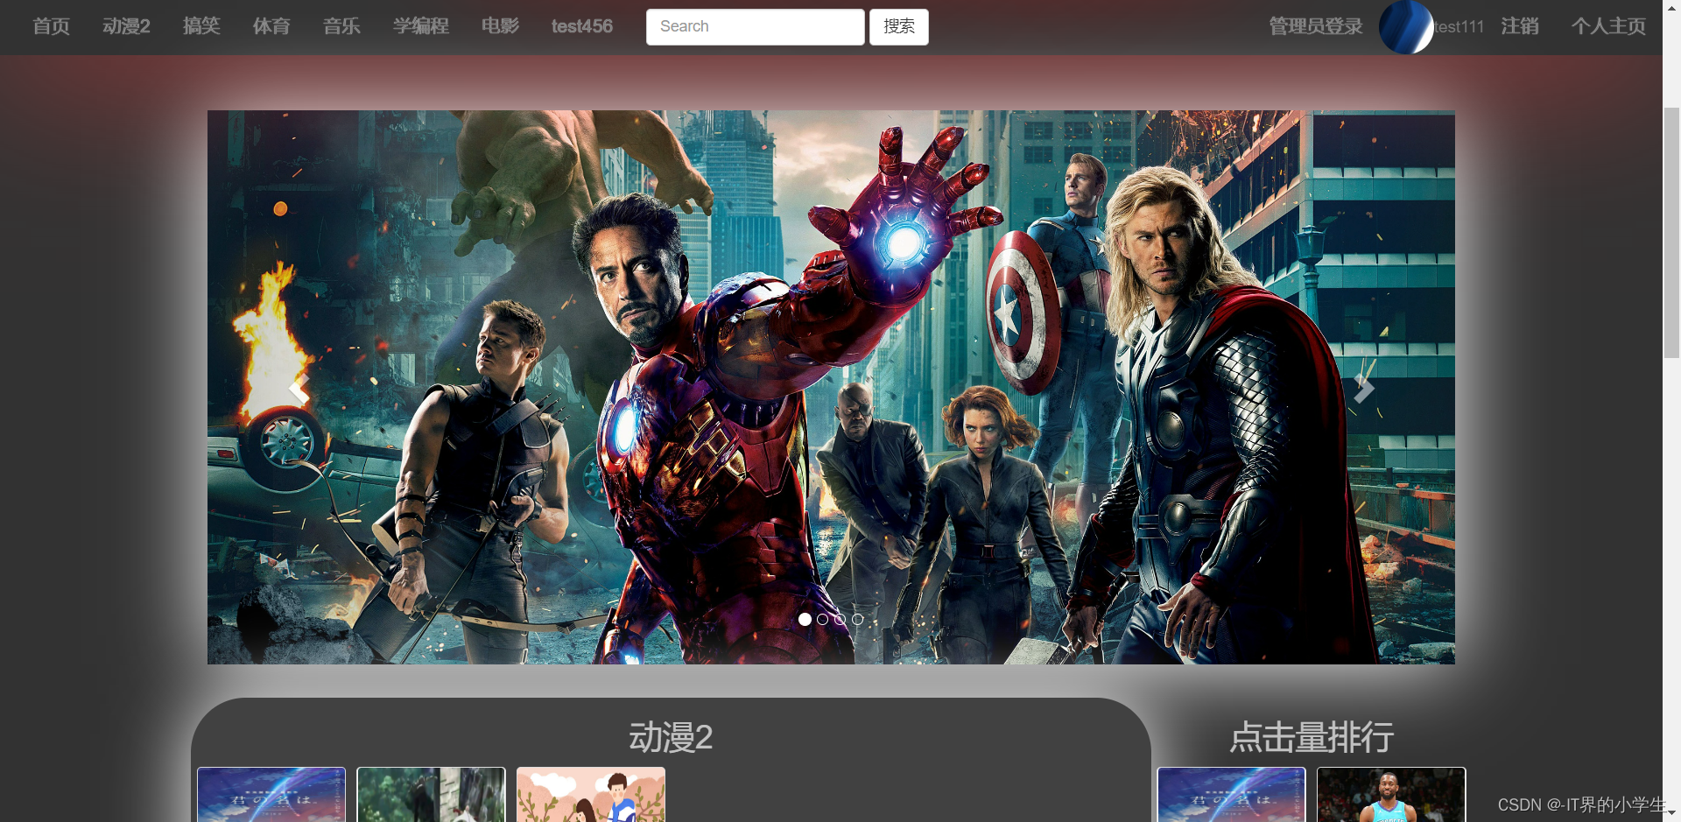
Task: Open the 搞笑 category
Action: point(201,26)
